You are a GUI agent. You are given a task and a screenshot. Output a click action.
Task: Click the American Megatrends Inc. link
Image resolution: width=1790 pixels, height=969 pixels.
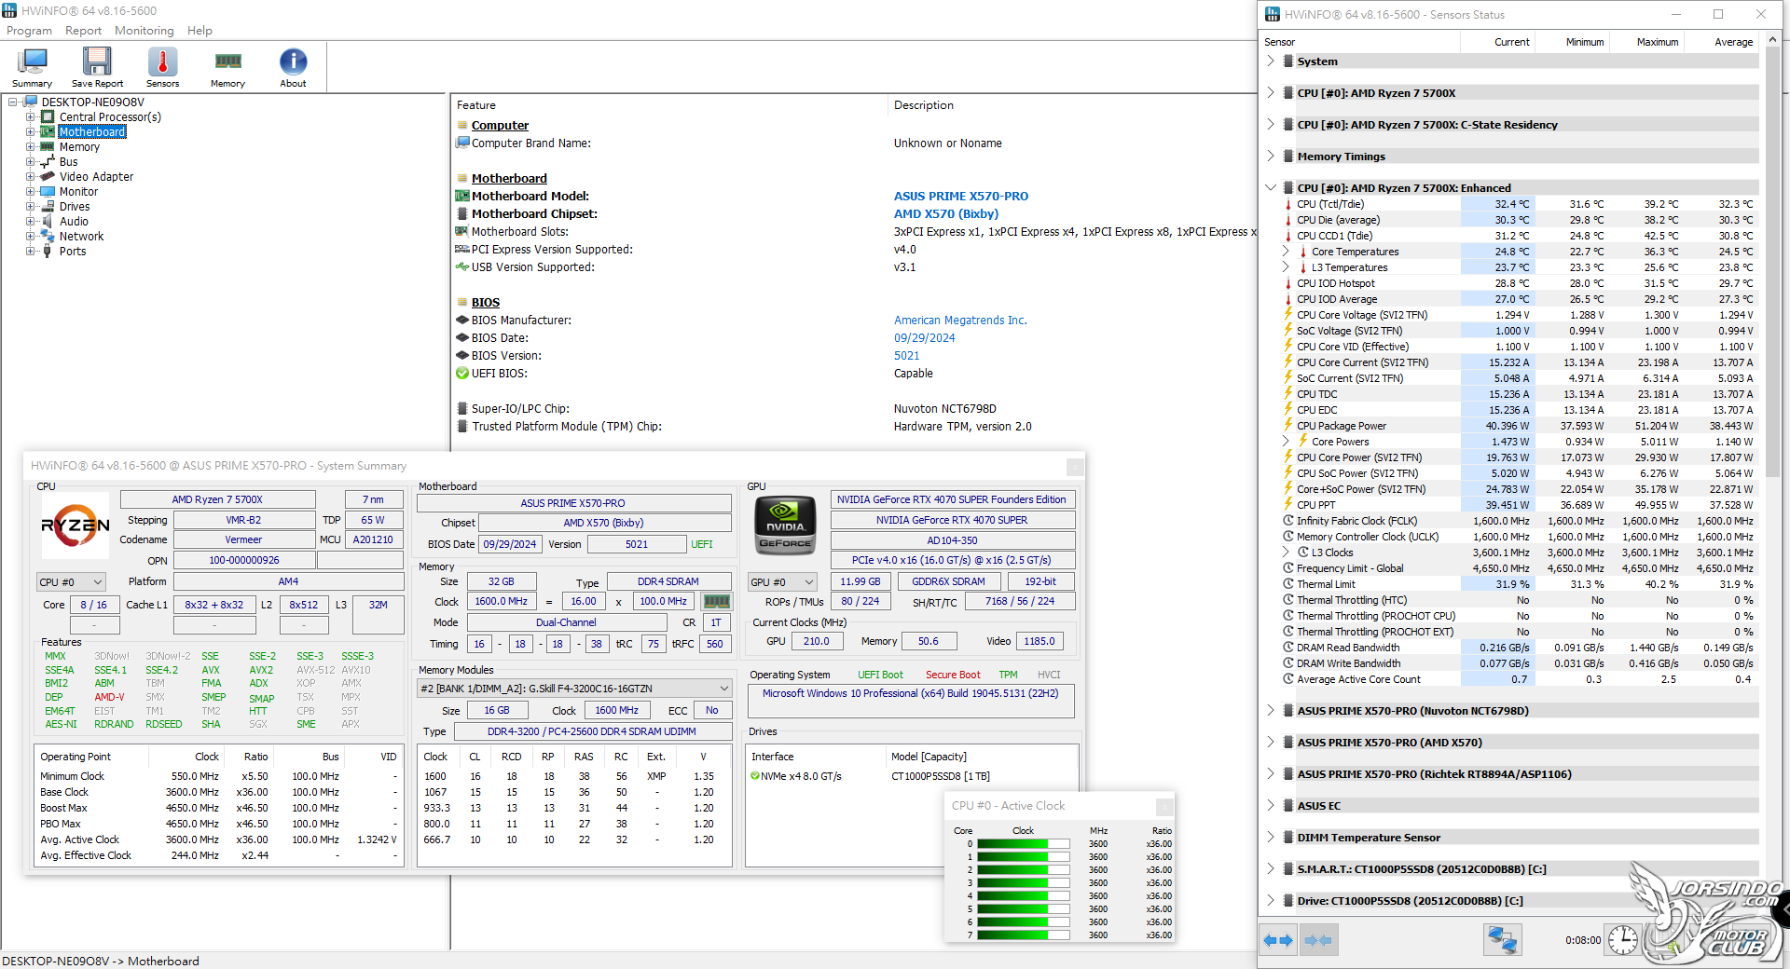point(960,321)
